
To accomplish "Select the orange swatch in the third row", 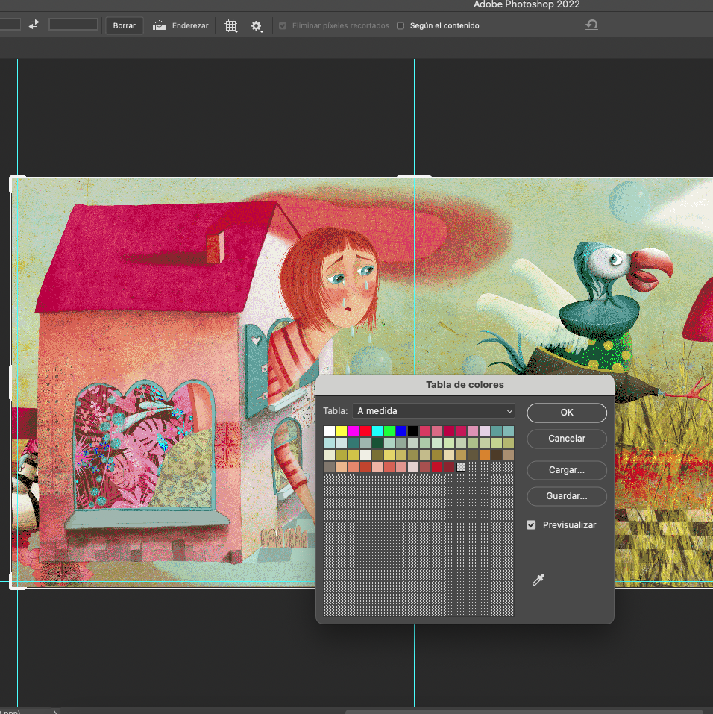I will [485, 455].
